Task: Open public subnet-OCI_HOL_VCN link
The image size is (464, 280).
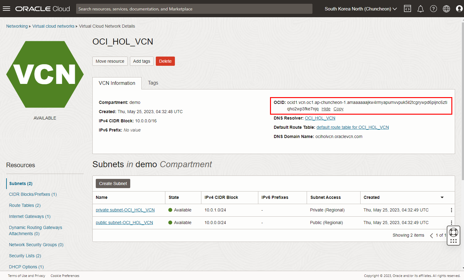Action: point(124,223)
